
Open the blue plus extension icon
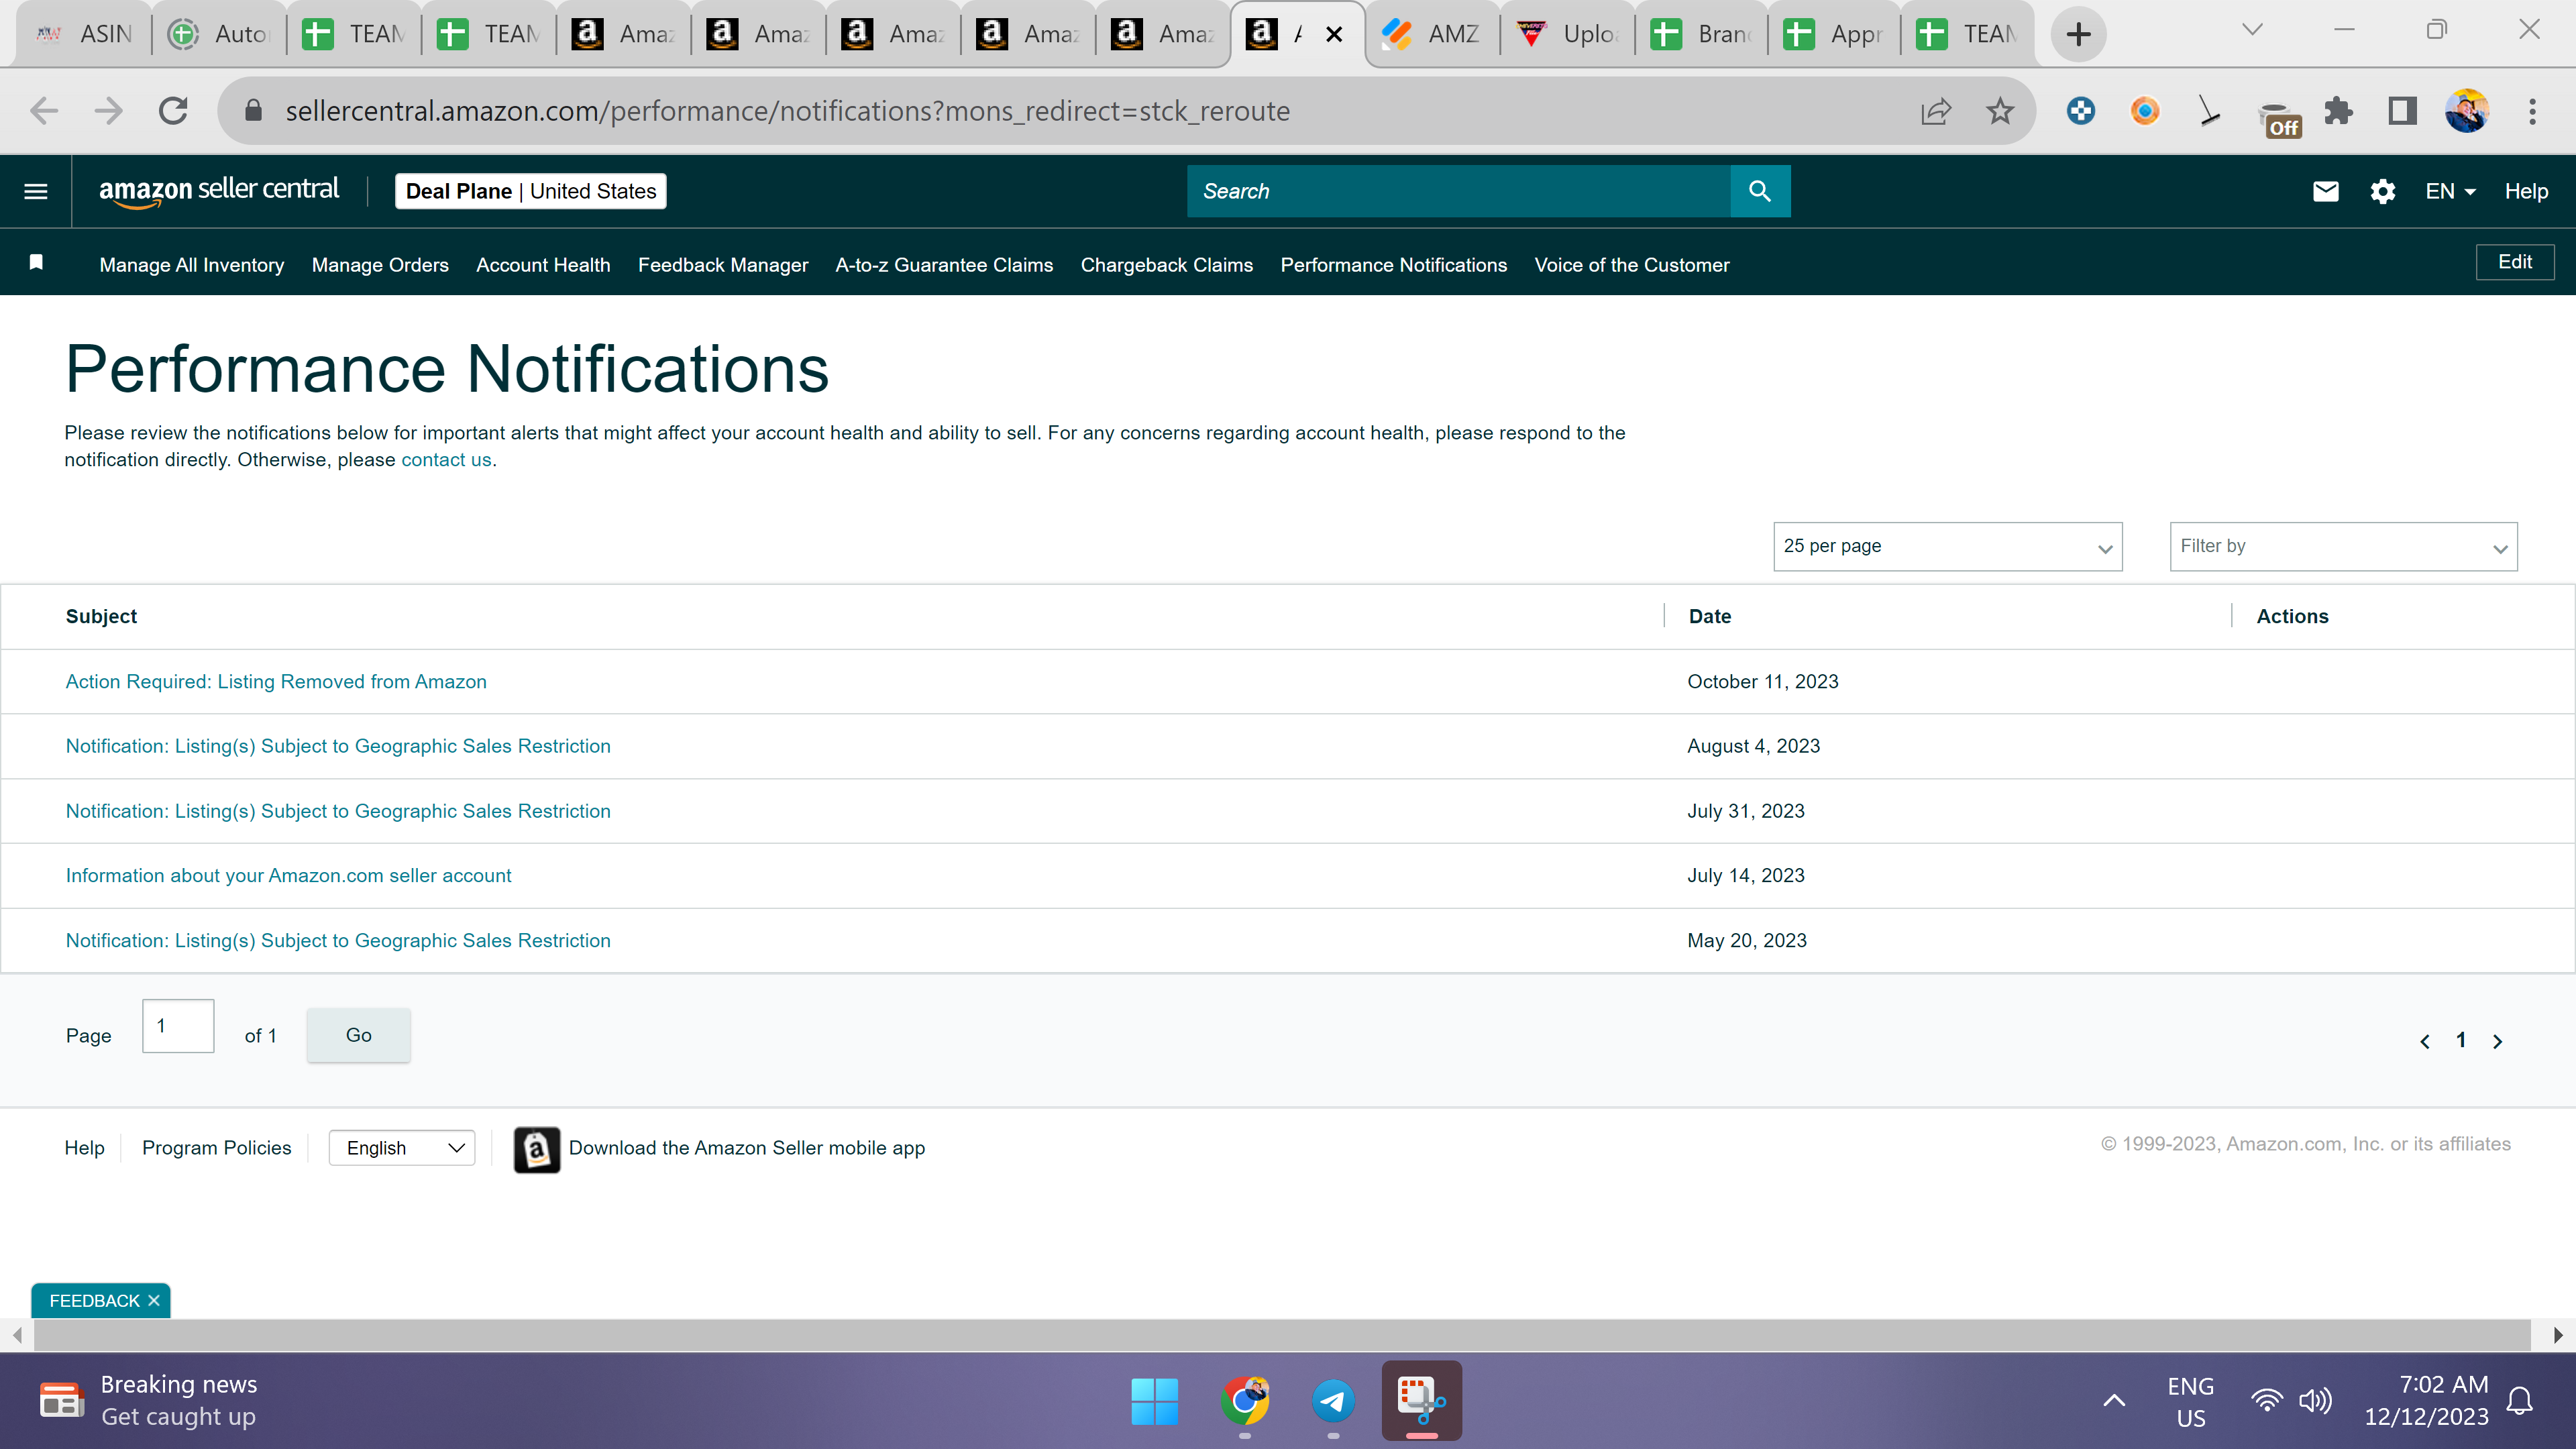click(2081, 111)
